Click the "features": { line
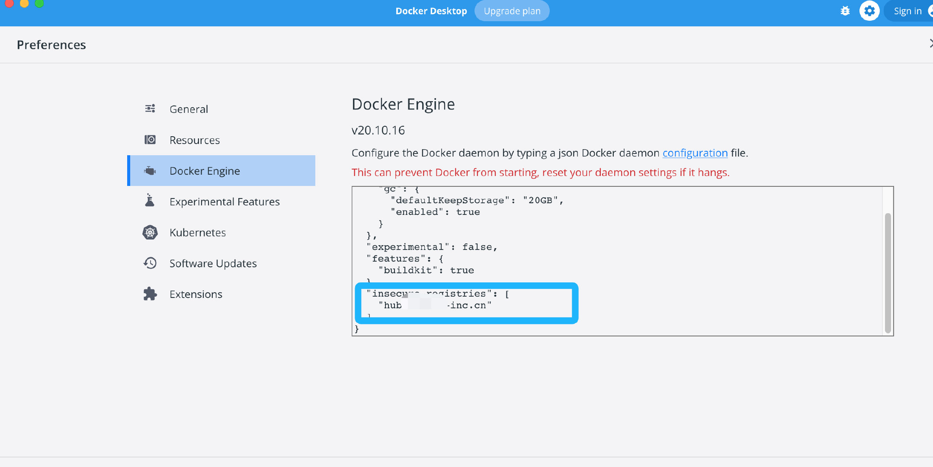 tap(405, 259)
